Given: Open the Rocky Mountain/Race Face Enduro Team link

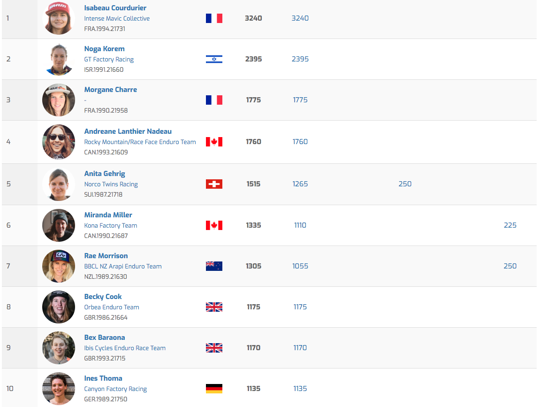Looking at the screenshot, I should [140, 142].
